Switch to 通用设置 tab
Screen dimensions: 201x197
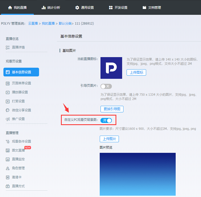84,7
